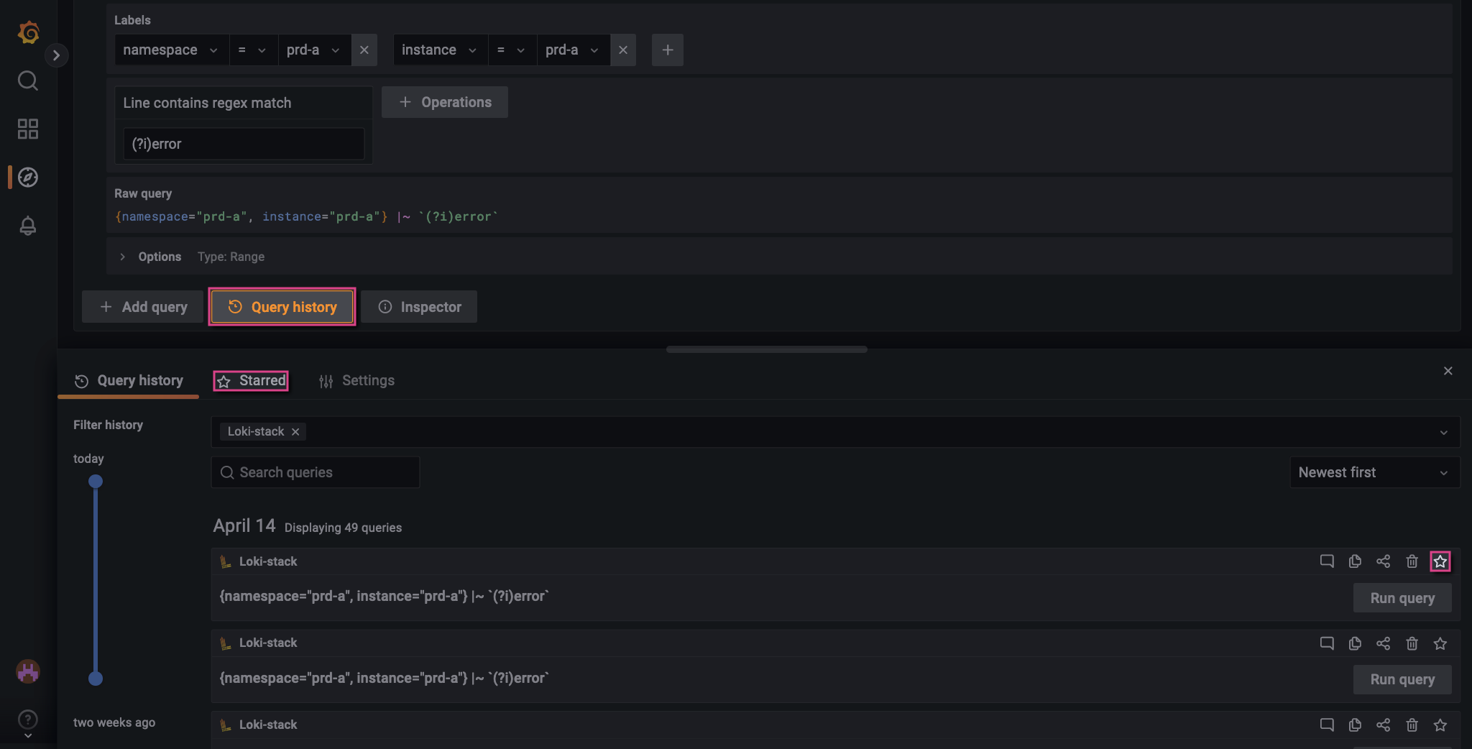Viewport: 1472px width, 749px height.
Task: Share the first Loki-stack query link
Action: (x=1384, y=561)
